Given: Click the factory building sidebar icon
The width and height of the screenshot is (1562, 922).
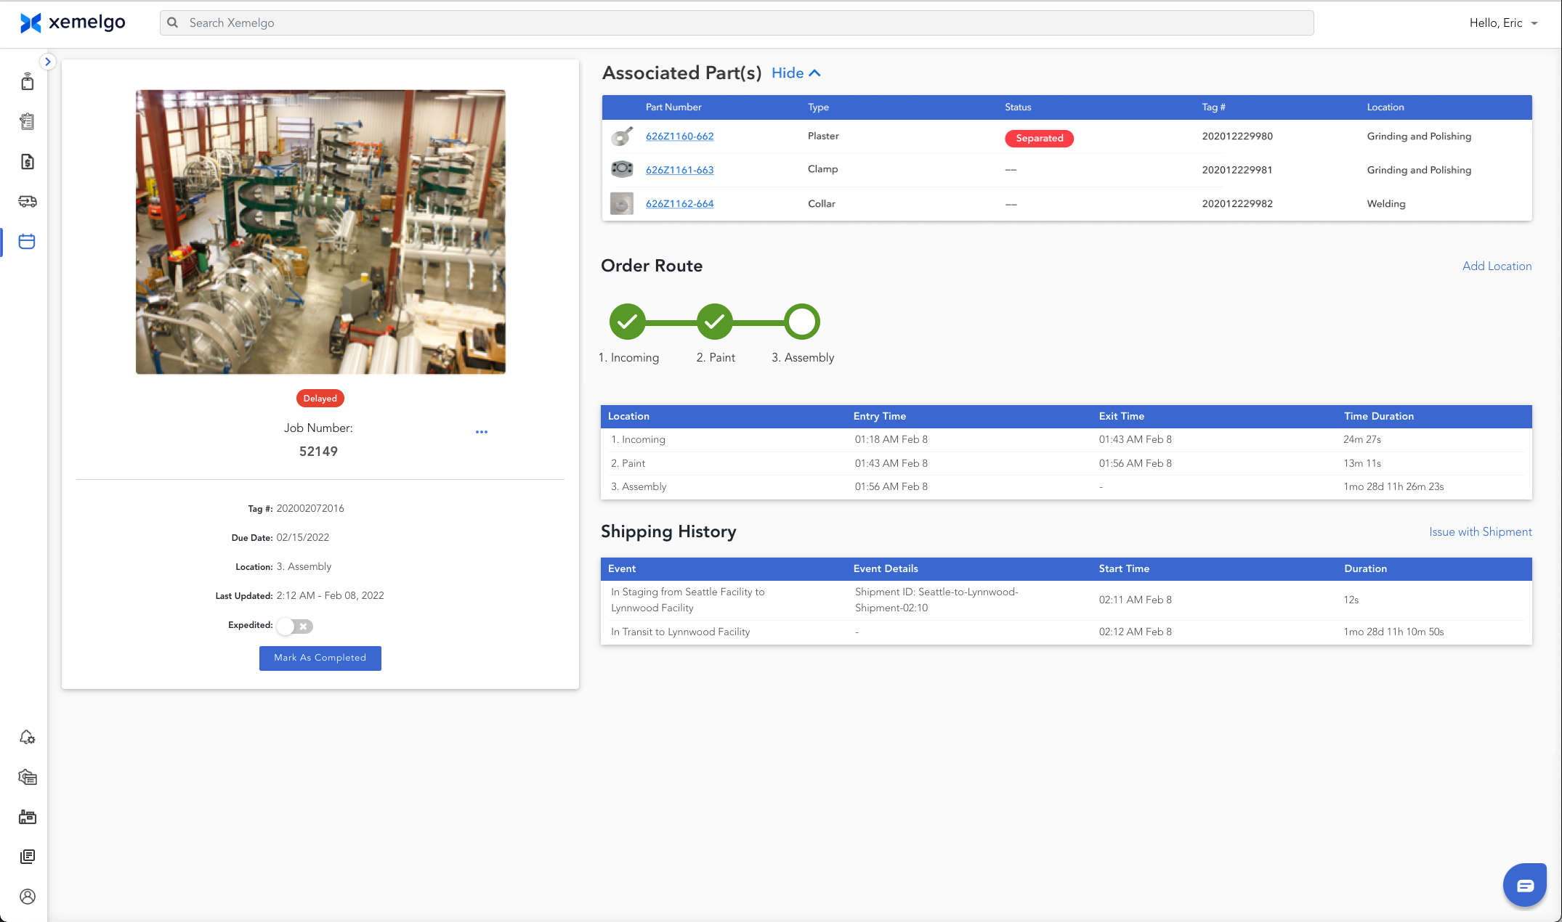Looking at the screenshot, I should [28, 817].
